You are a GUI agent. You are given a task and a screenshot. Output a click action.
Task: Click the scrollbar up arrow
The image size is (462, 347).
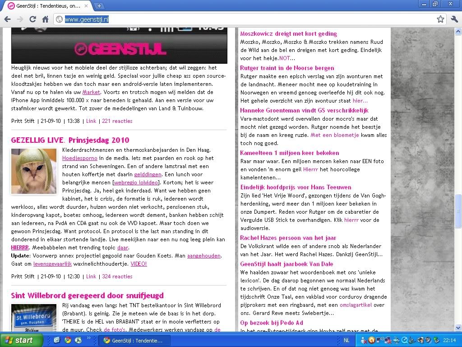pyautogui.click(x=458, y=31)
